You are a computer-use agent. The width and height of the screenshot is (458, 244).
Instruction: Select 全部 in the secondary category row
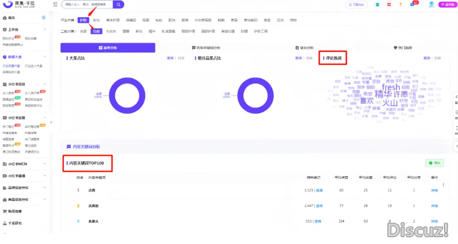(83, 31)
